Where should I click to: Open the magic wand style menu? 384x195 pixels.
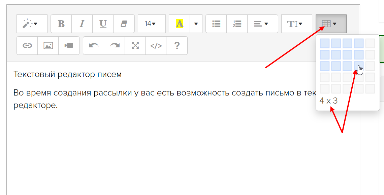point(32,24)
